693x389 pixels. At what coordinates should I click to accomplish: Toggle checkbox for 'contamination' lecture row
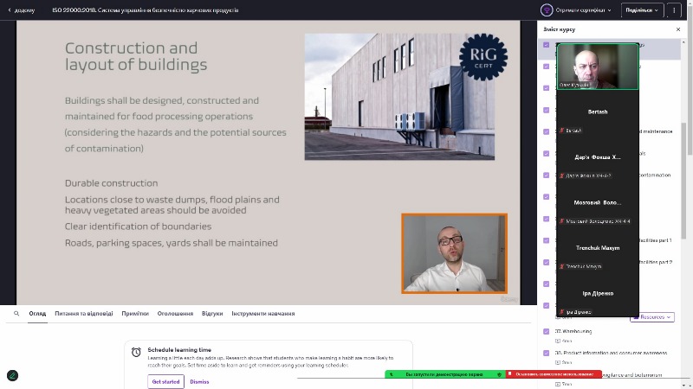point(547,175)
